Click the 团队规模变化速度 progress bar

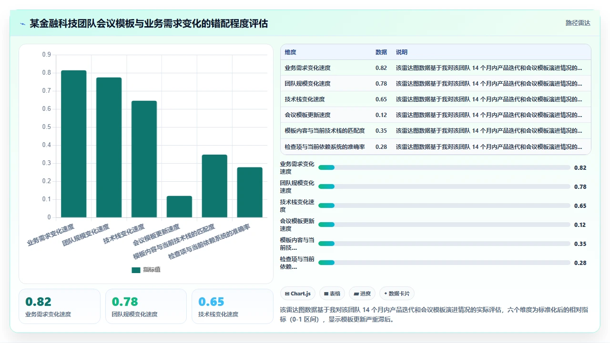point(444,186)
